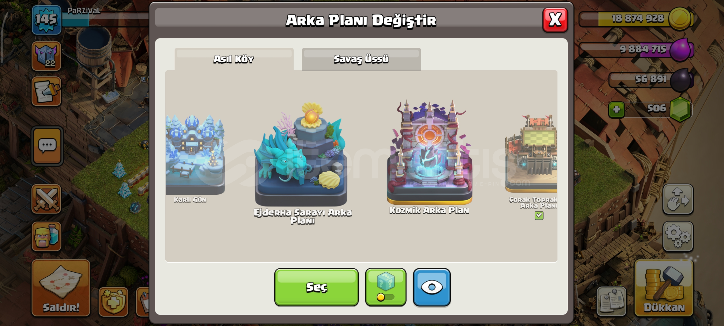Add gems with the green plus
Screen dimensions: 724x326
616,110
